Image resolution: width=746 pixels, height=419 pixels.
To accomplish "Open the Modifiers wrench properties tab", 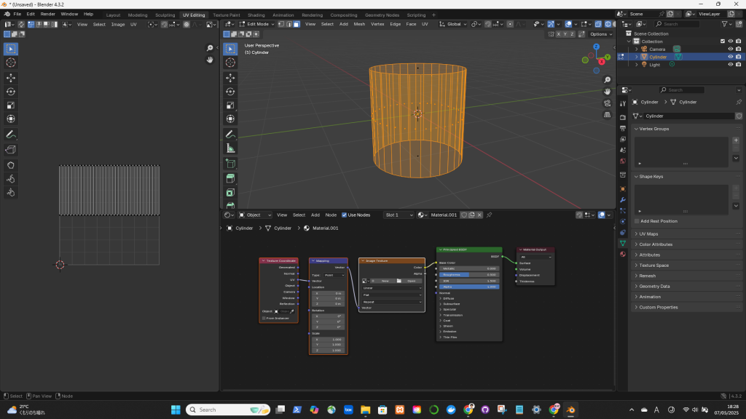I will (x=622, y=199).
